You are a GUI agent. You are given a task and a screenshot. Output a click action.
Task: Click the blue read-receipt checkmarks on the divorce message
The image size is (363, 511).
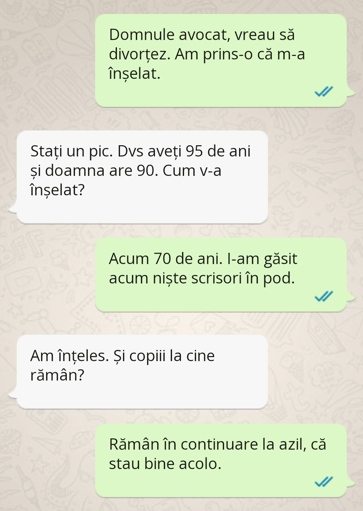(x=324, y=92)
